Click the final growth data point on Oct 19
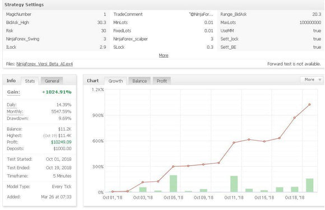This screenshot has height=210, width=325. click(310, 105)
